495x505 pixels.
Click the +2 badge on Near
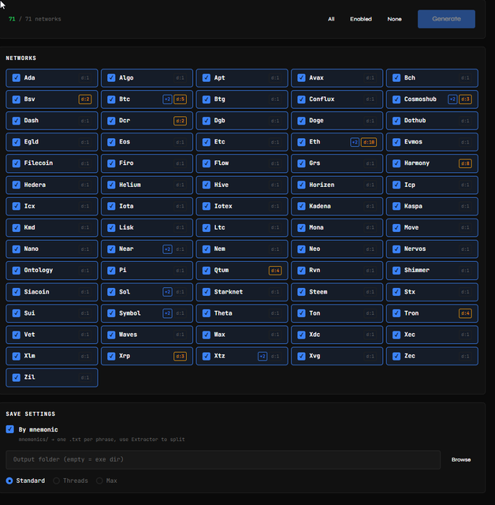pos(167,249)
